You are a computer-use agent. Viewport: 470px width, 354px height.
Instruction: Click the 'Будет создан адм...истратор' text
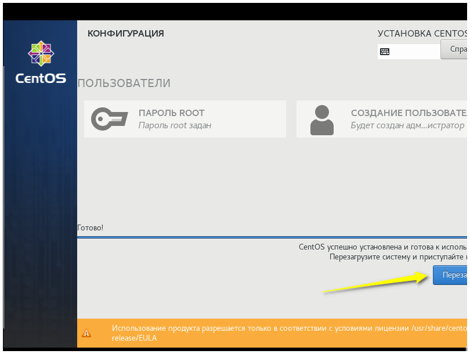408,125
